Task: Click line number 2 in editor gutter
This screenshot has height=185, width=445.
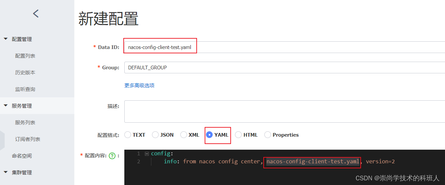Action: [x=138, y=161]
